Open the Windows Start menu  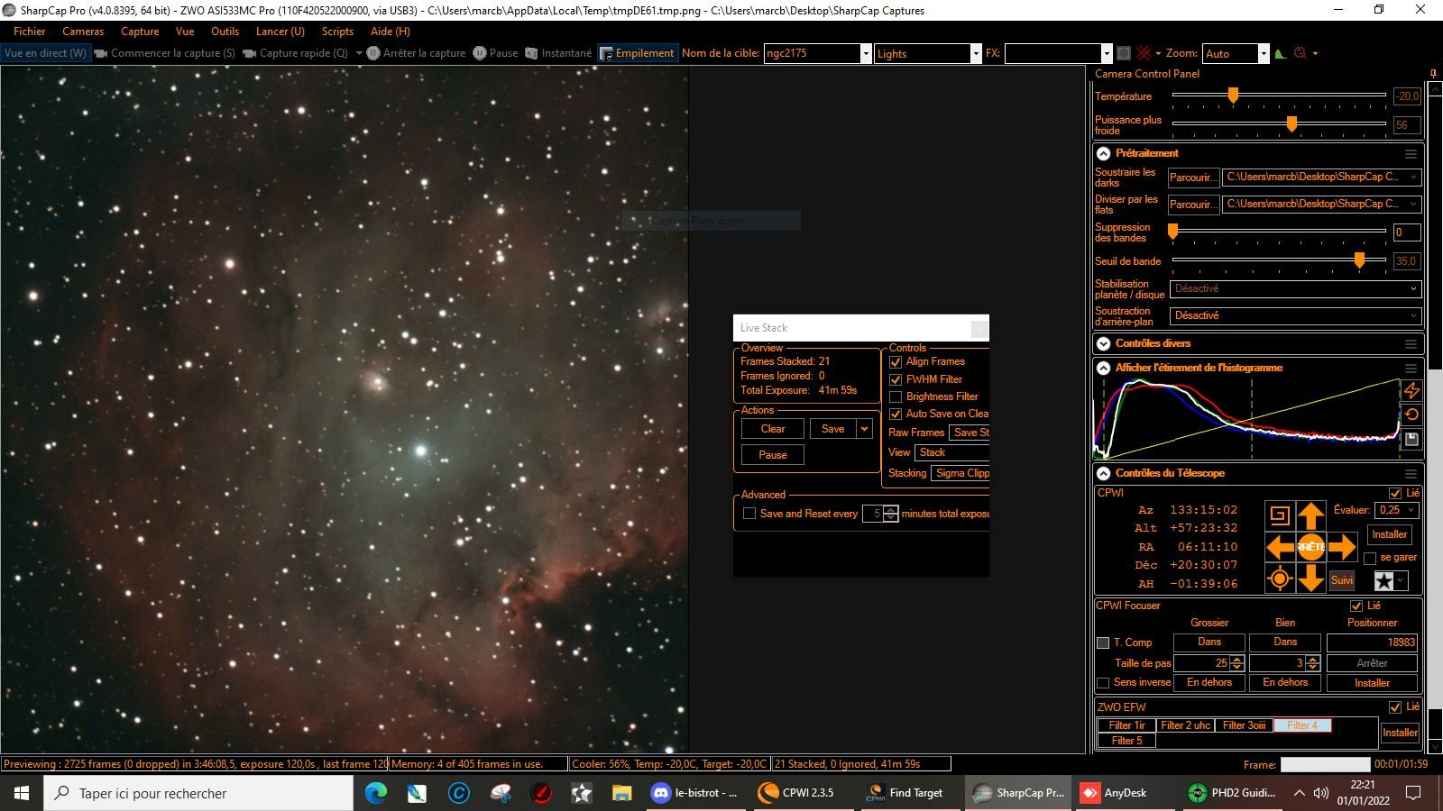22,793
